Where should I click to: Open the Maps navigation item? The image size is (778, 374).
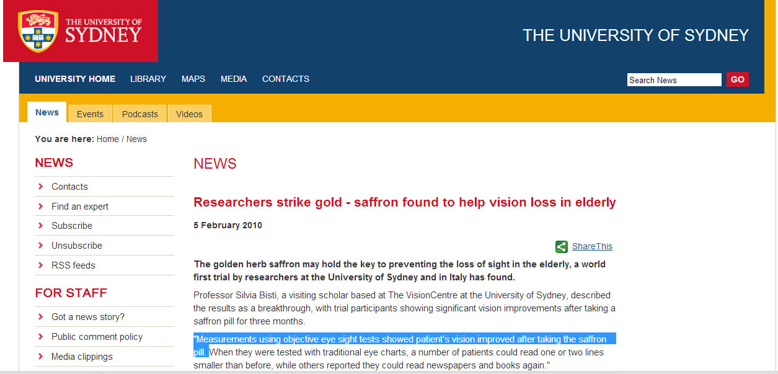coord(193,79)
